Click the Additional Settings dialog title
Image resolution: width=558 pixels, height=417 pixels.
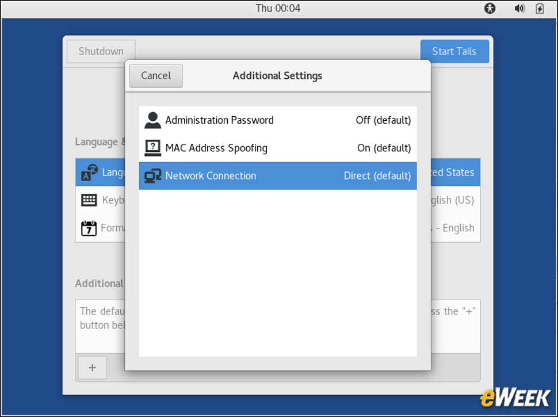click(x=278, y=76)
